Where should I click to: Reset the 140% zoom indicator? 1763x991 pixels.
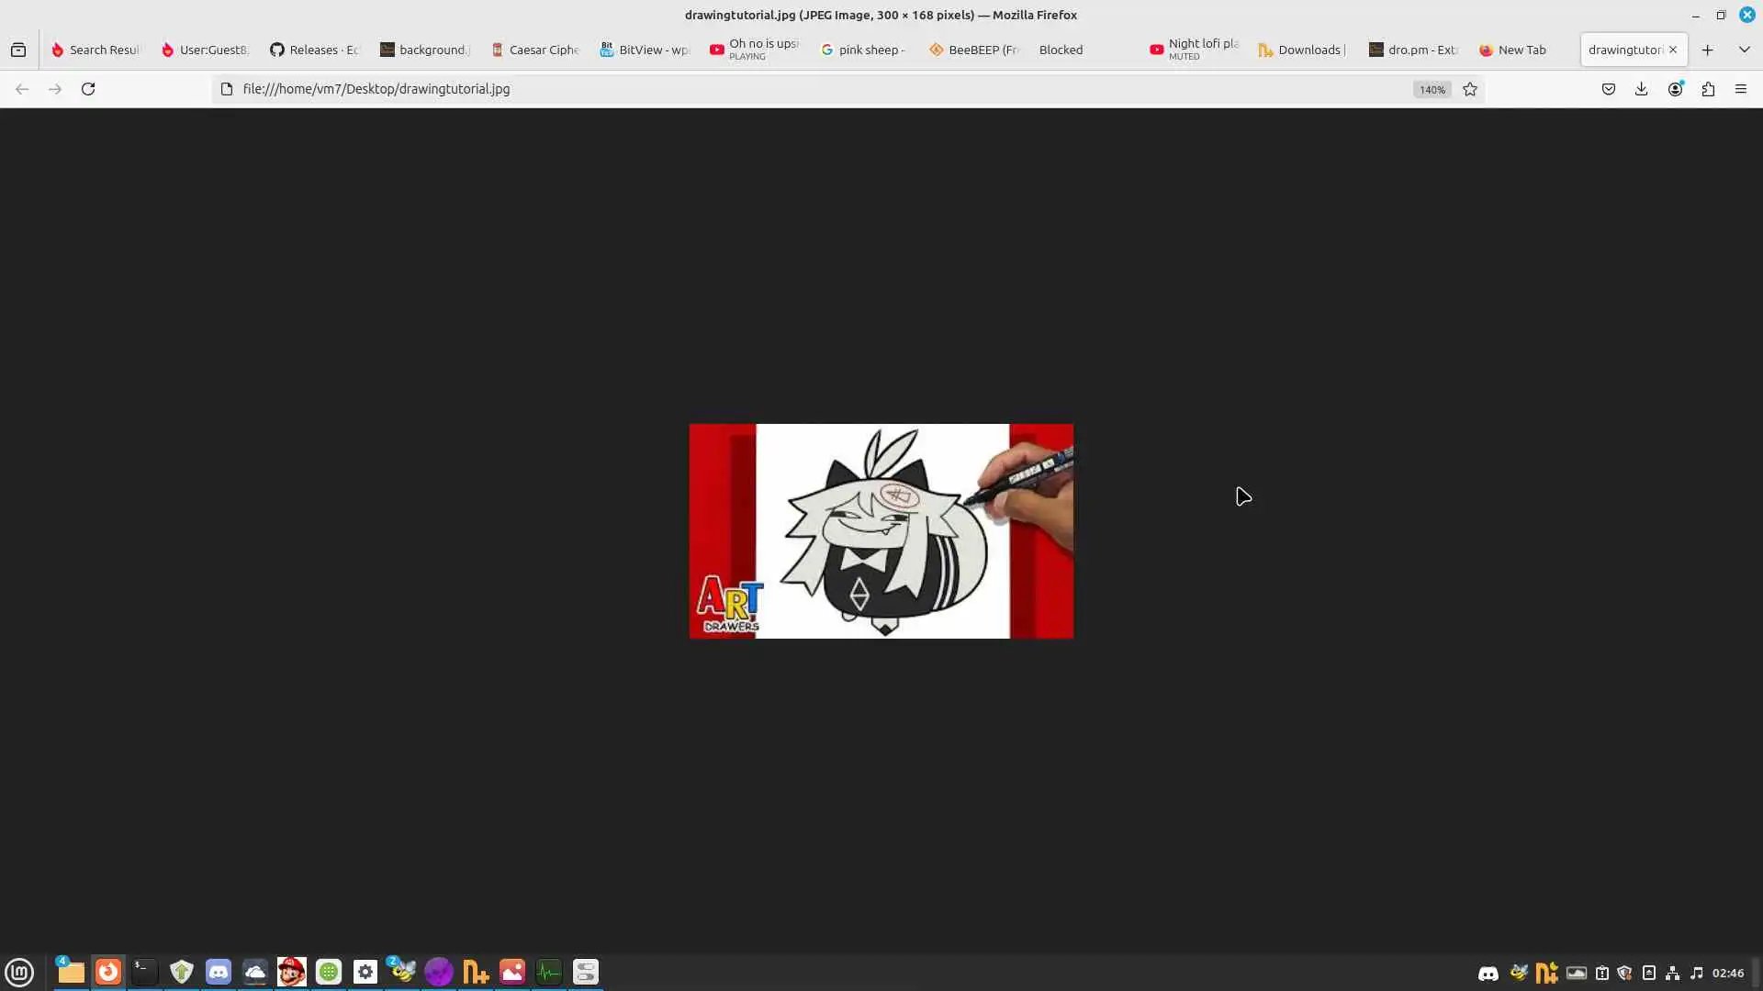point(1432,89)
